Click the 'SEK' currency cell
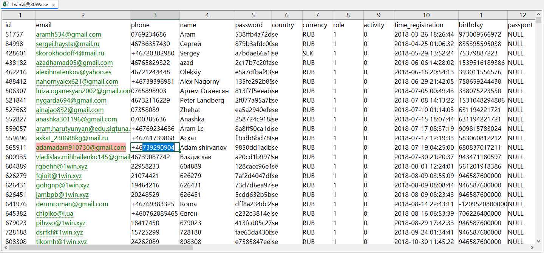Screen dimensions: 544x253 point(317,53)
